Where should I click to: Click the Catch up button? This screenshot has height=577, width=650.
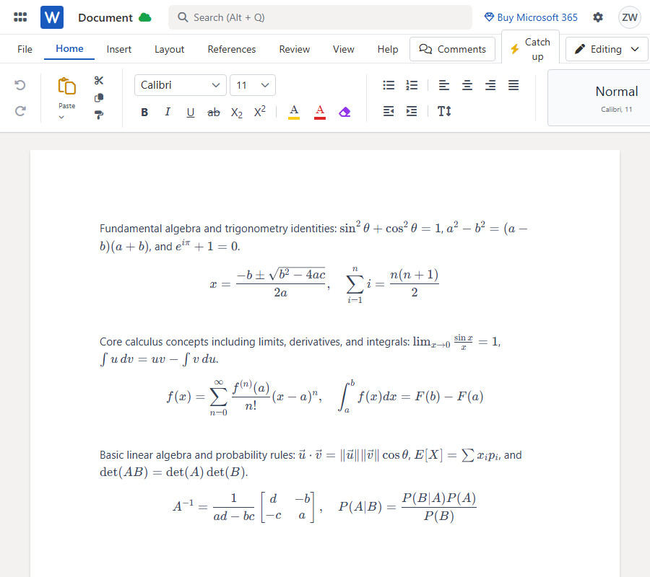pyautogui.click(x=530, y=49)
